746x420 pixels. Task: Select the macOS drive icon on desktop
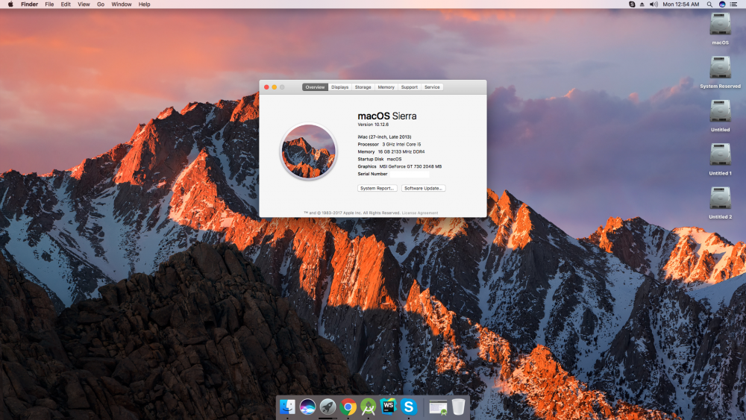(720, 24)
